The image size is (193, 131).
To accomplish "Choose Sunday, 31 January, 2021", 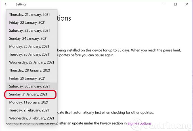I will pyautogui.click(x=28, y=94).
